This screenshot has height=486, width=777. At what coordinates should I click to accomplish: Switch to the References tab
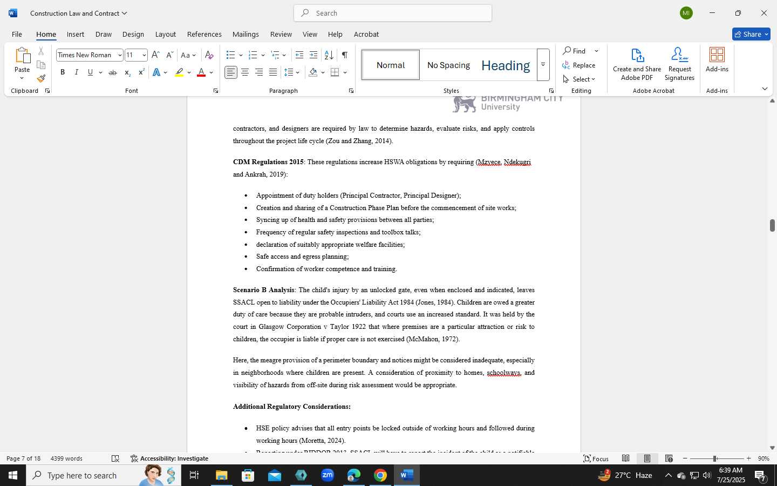(204, 34)
